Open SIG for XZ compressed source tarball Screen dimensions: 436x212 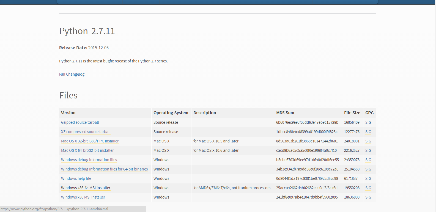[x=368, y=132]
